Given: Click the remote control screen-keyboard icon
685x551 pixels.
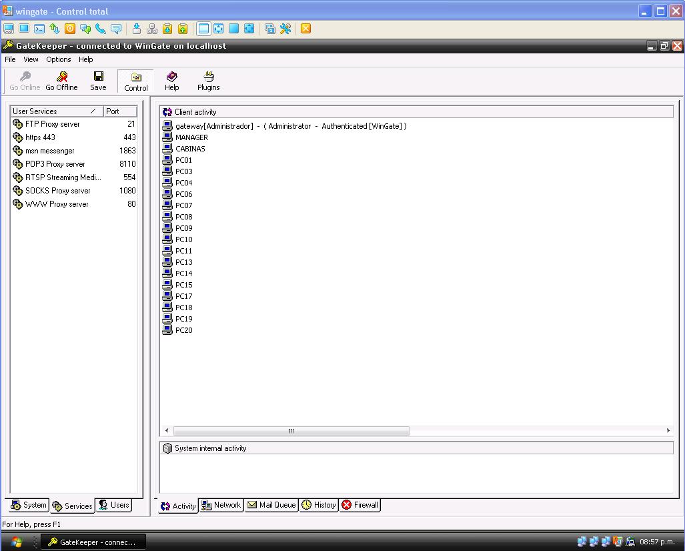Looking at the screenshot, I should (x=9, y=29).
